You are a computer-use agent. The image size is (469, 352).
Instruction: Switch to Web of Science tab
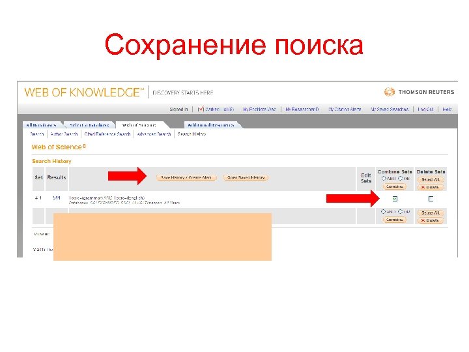(x=139, y=125)
